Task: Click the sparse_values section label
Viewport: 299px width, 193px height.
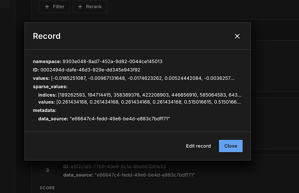Action: point(49,86)
